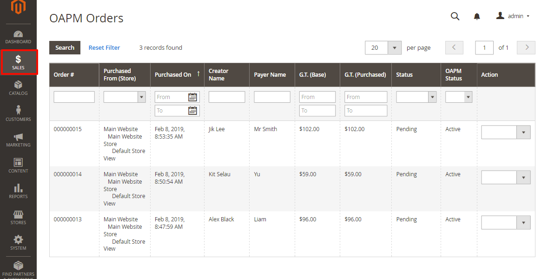Click the Order # filter input field
The image size is (548, 279).
click(x=74, y=97)
